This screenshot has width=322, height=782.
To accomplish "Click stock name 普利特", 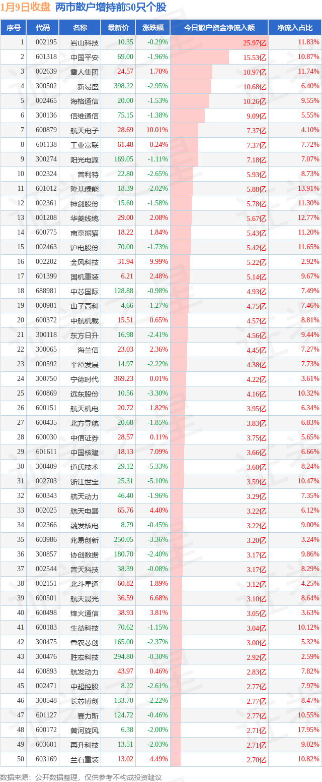I will tap(88, 174).
